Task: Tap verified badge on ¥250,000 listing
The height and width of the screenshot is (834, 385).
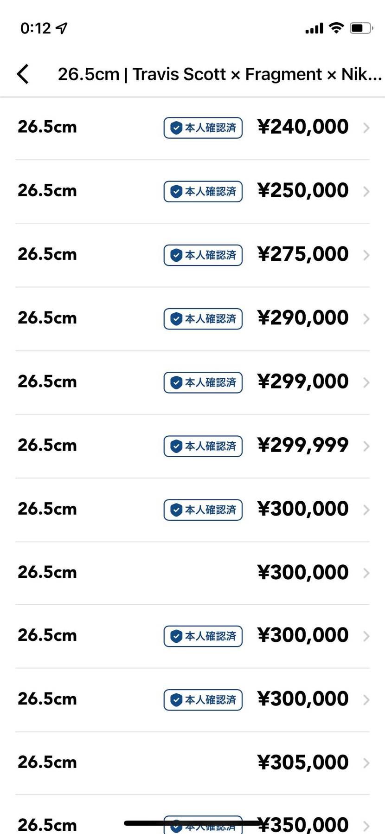Action: 203,191
